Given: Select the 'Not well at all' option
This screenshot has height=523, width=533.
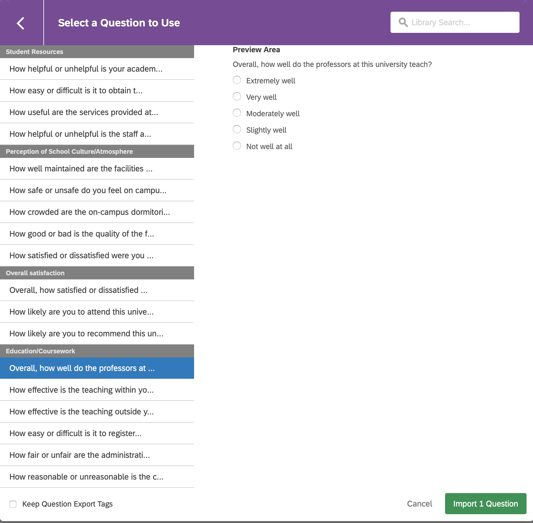Looking at the screenshot, I should coord(237,146).
